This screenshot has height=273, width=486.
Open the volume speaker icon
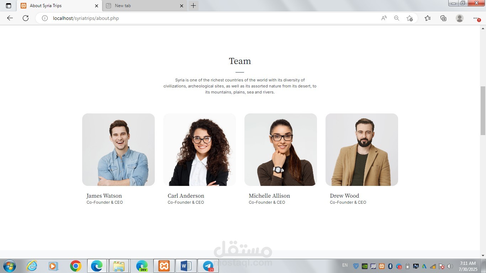coord(450,266)
